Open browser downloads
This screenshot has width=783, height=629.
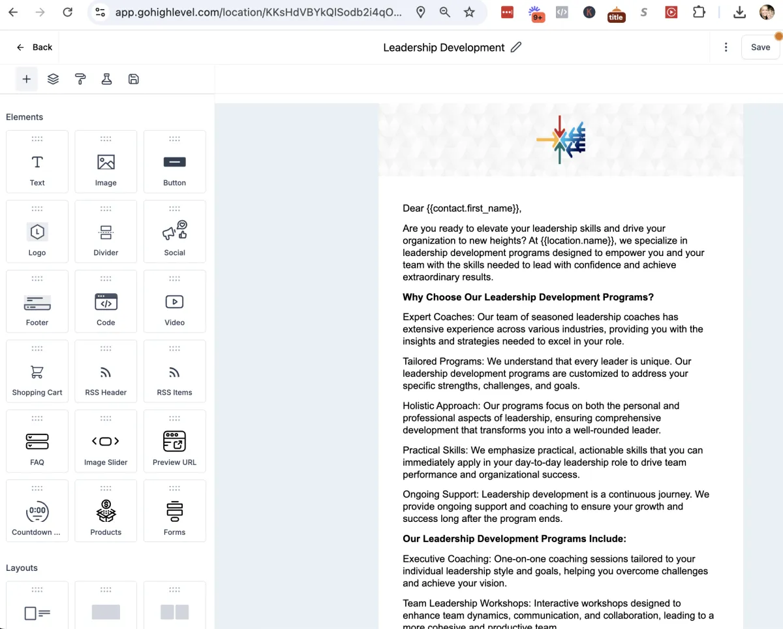click(x=739, y=12)
